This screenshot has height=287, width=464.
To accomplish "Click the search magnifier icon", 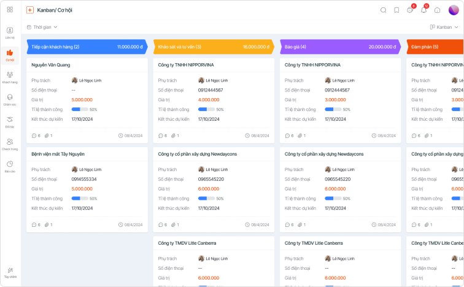I will point(383,10).
